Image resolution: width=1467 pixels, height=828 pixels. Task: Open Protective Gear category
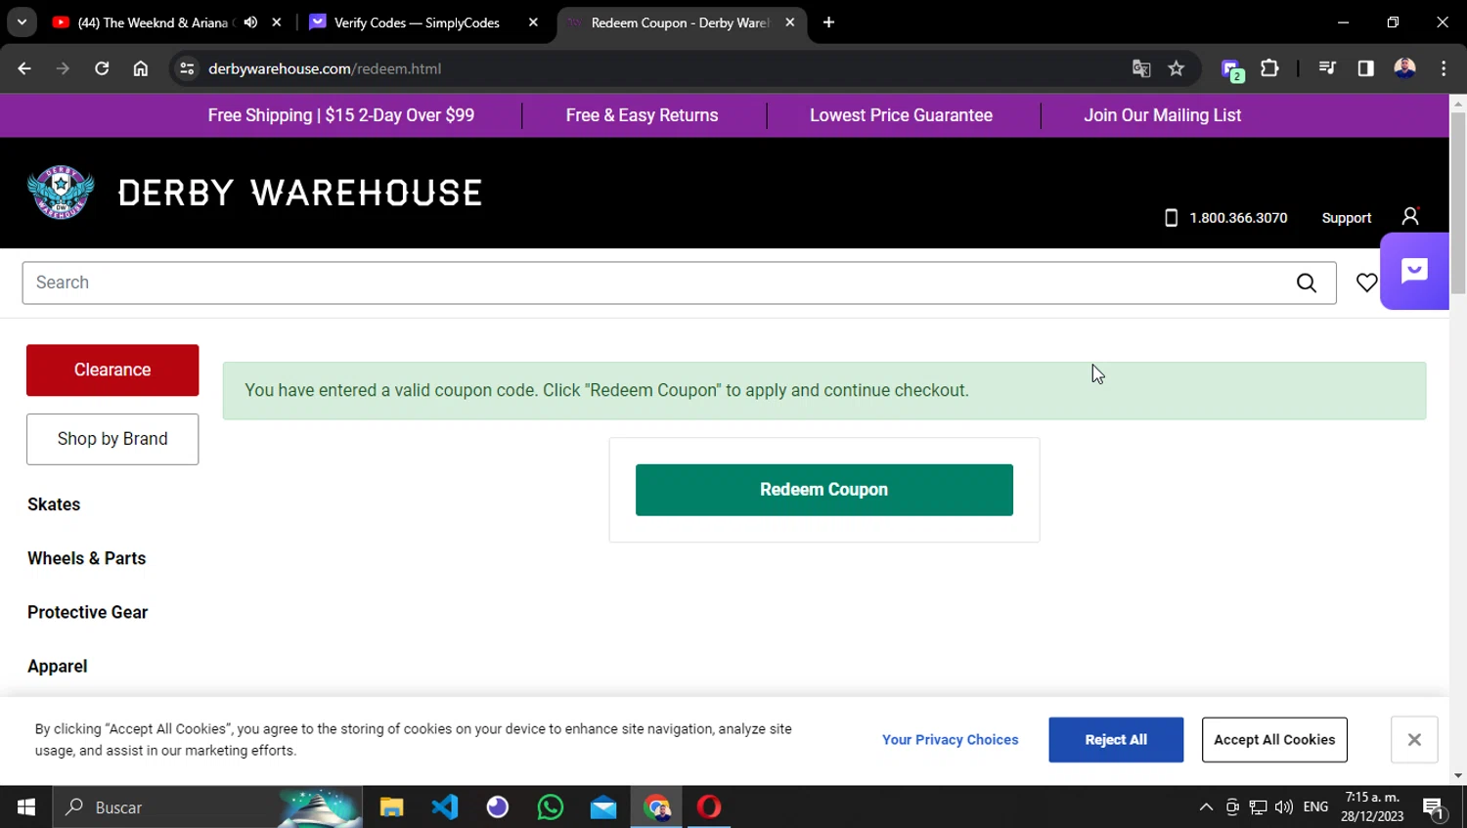(x=87, y=612)
